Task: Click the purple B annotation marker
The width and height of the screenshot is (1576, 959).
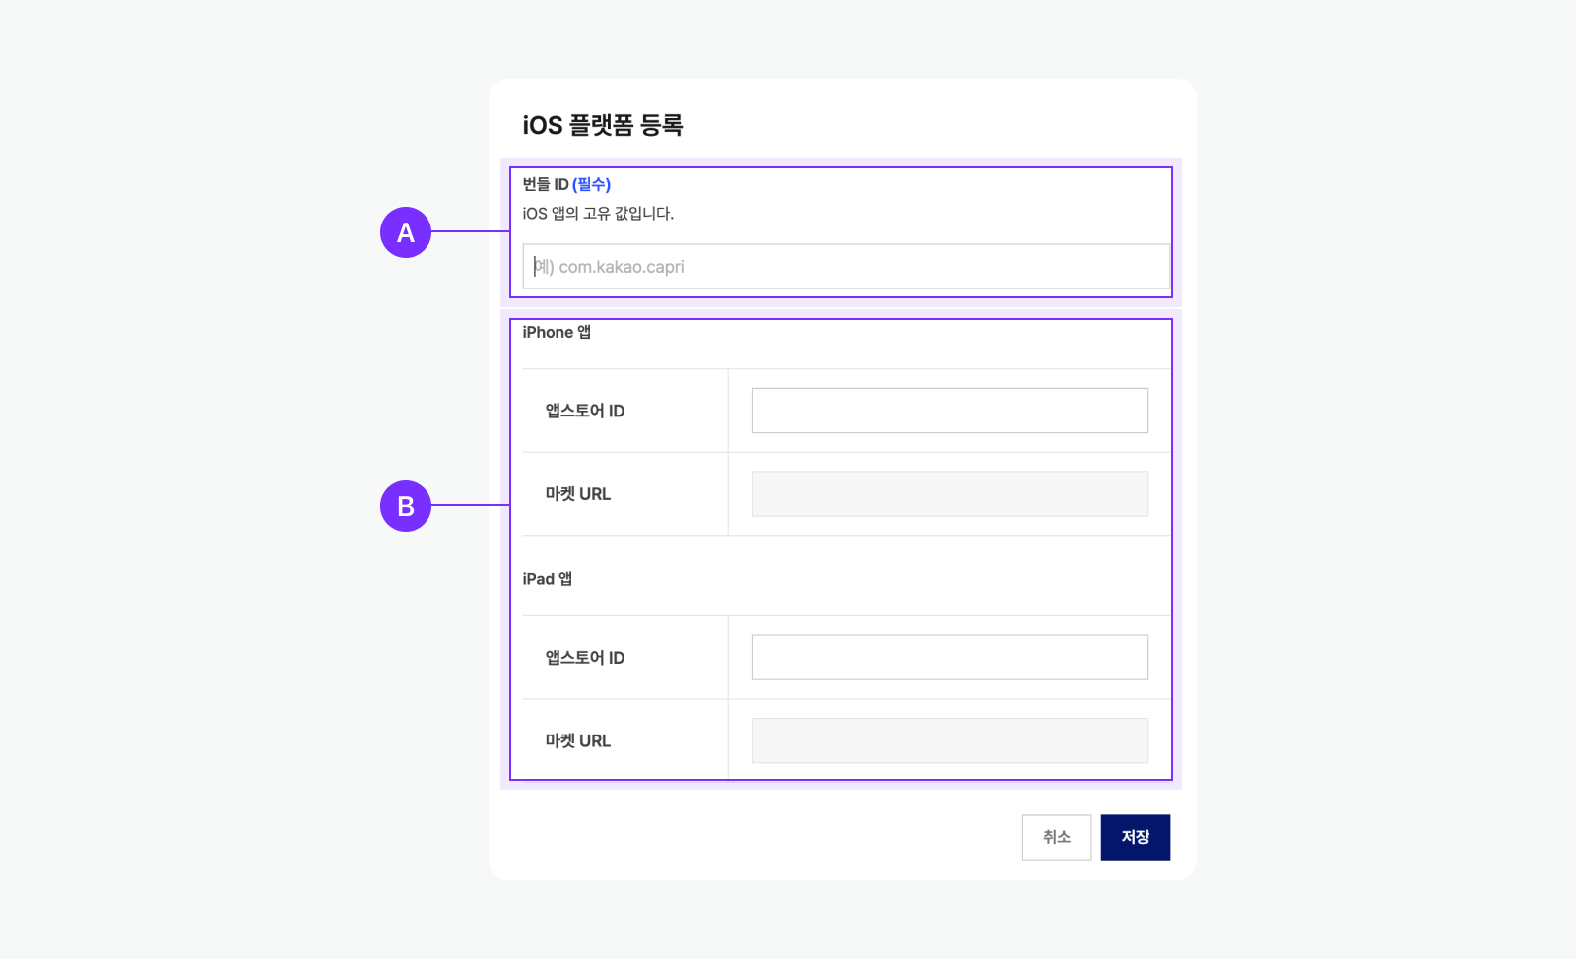Action: 406,506
